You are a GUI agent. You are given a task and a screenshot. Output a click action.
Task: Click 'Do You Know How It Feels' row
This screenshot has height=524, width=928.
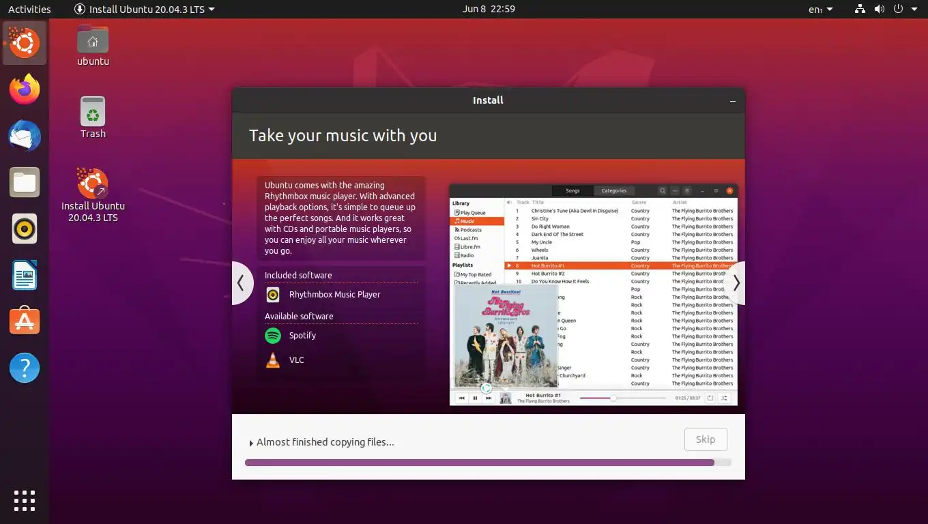tap(621, 281)
